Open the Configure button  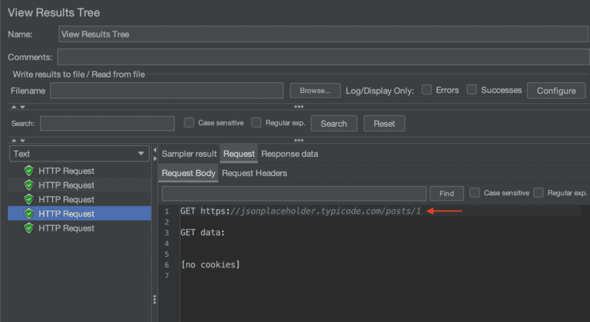556,91
